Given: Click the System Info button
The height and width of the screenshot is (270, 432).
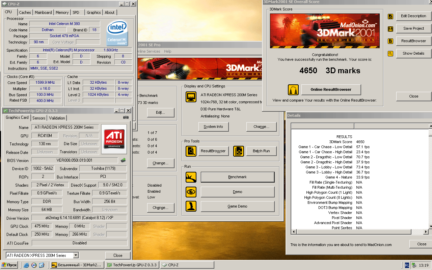Looking at the screenshot, I should tap(213, 127).
